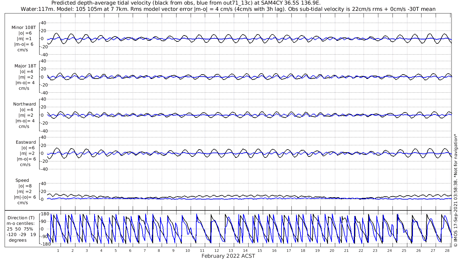Click day tick '3' on the time axis
The image size is (461, 263).
coord(87,251)
